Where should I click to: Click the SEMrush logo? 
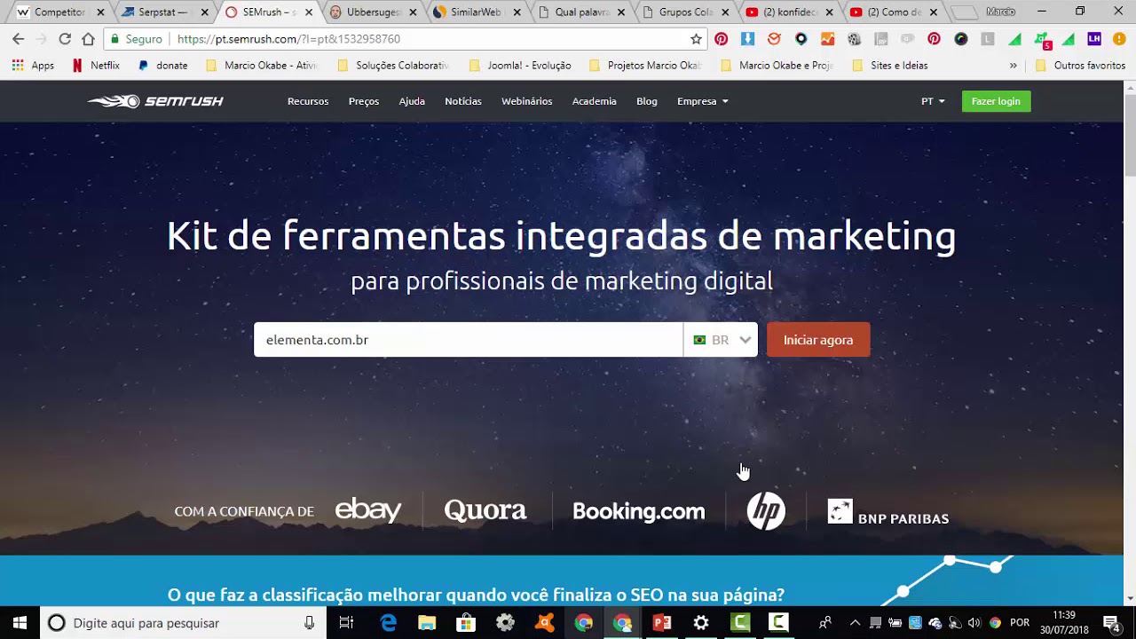point(155,101)
